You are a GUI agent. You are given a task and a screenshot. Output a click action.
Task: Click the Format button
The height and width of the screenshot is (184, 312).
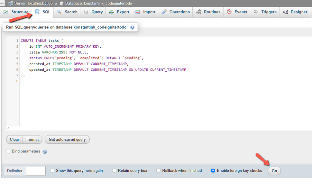[x=32, y=139]
